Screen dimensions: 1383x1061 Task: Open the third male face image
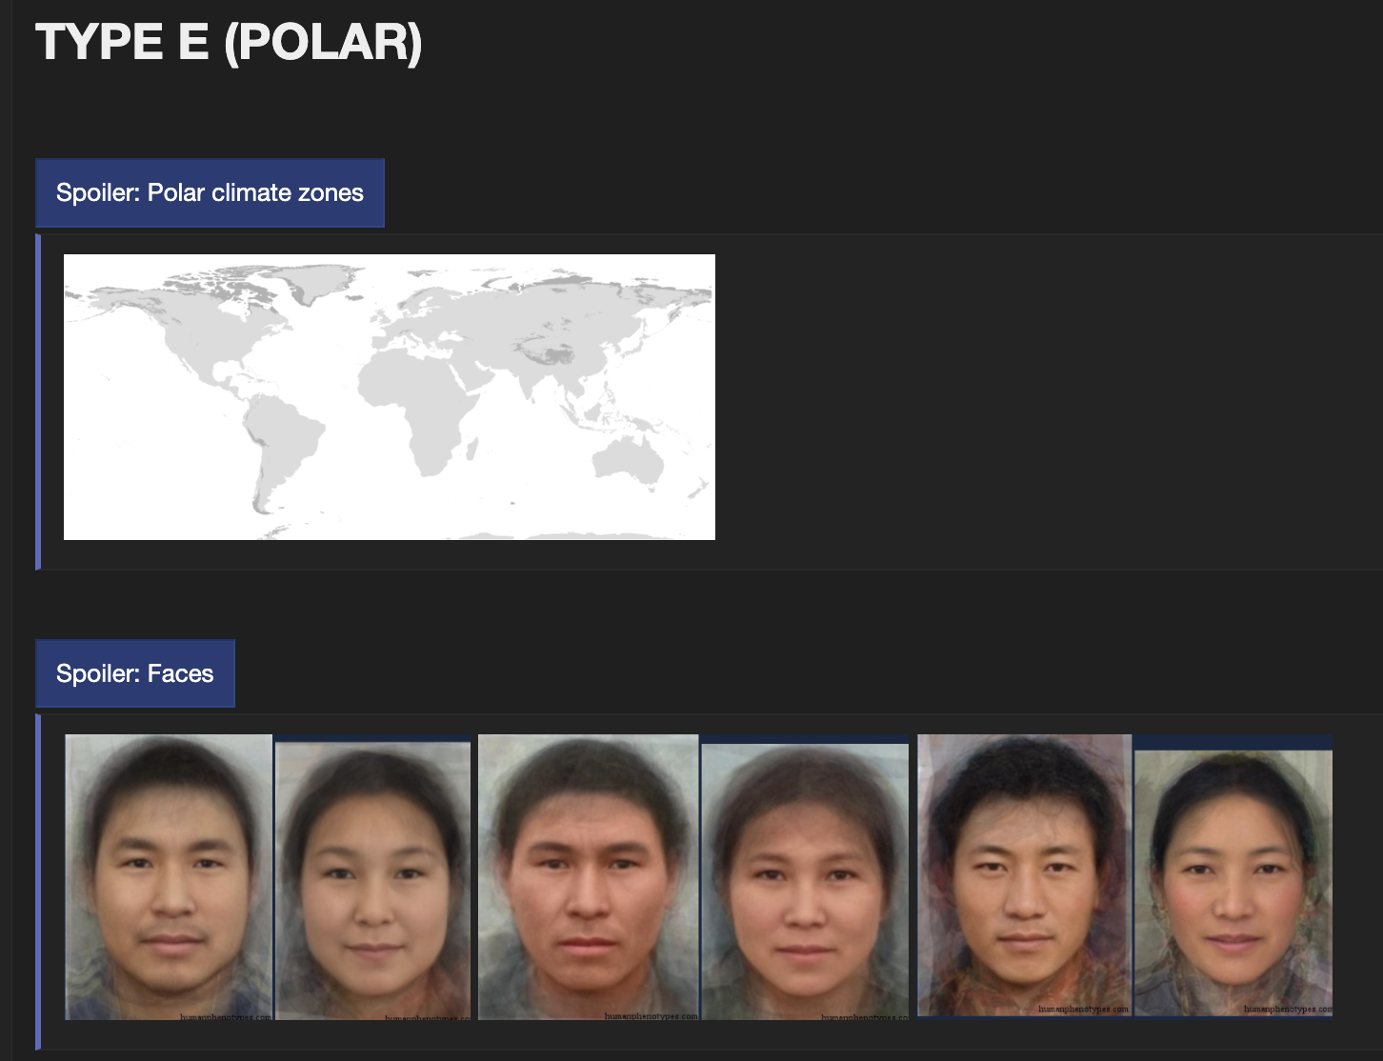point(1025,875)
